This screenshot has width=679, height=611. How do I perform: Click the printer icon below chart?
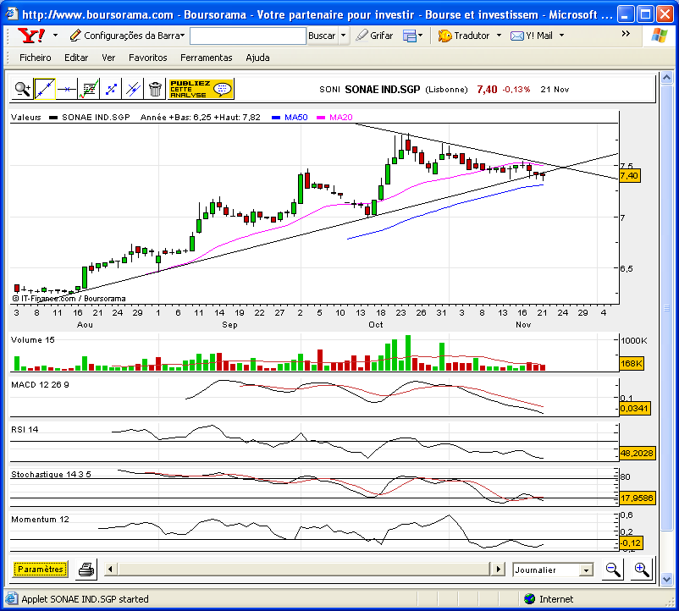[86, 569]
